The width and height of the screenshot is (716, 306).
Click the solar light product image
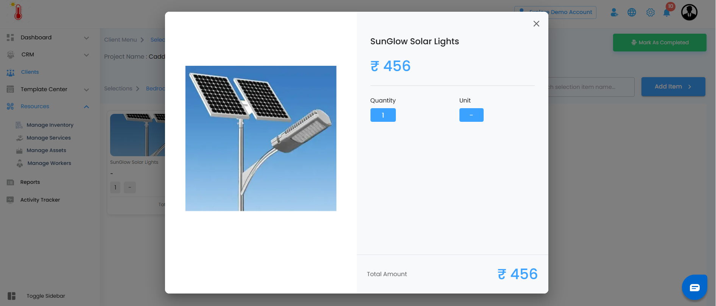point(261,138)
